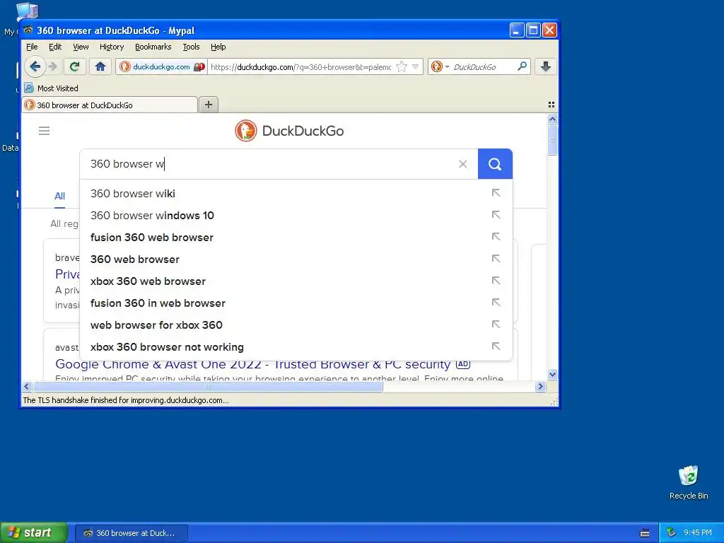The width and height of the screenshot is (724, 543).
Task: Select Mypal taskbar button '360 browser at Duck...'
Action: click(x=131, y=533)
